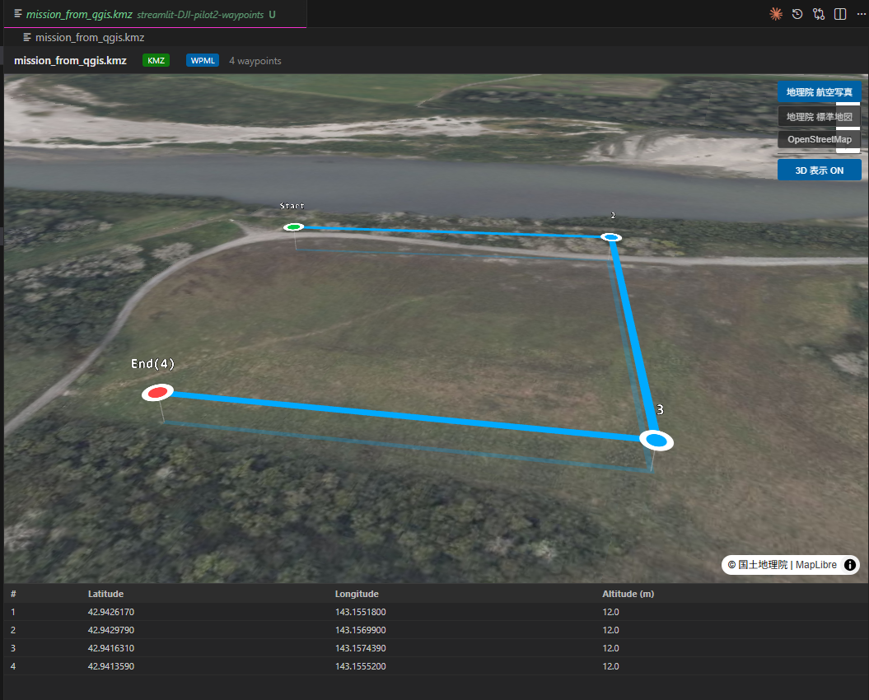The image size is (869, 700).
Task: Open the more actions ellipsis menu
Action: pyautogui.click(x=862, y=14)
